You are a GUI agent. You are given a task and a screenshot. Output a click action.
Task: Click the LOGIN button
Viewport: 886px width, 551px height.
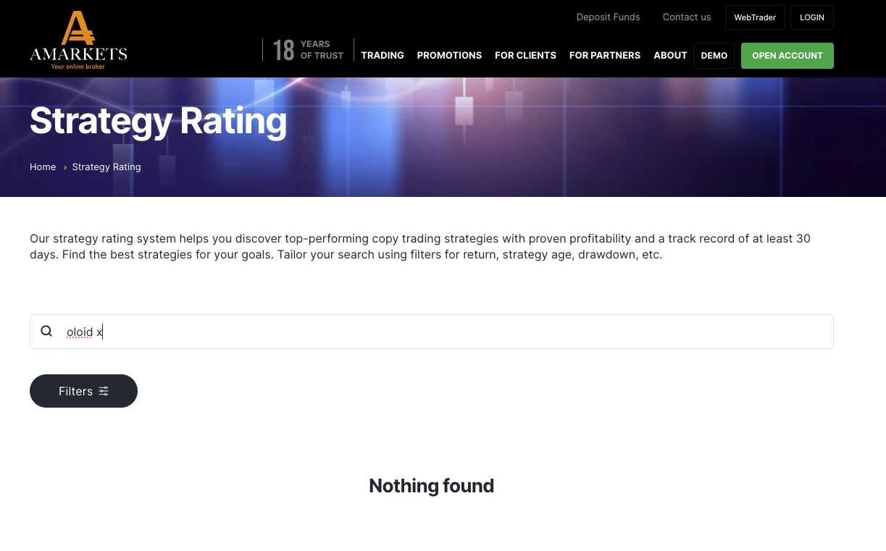812,17
